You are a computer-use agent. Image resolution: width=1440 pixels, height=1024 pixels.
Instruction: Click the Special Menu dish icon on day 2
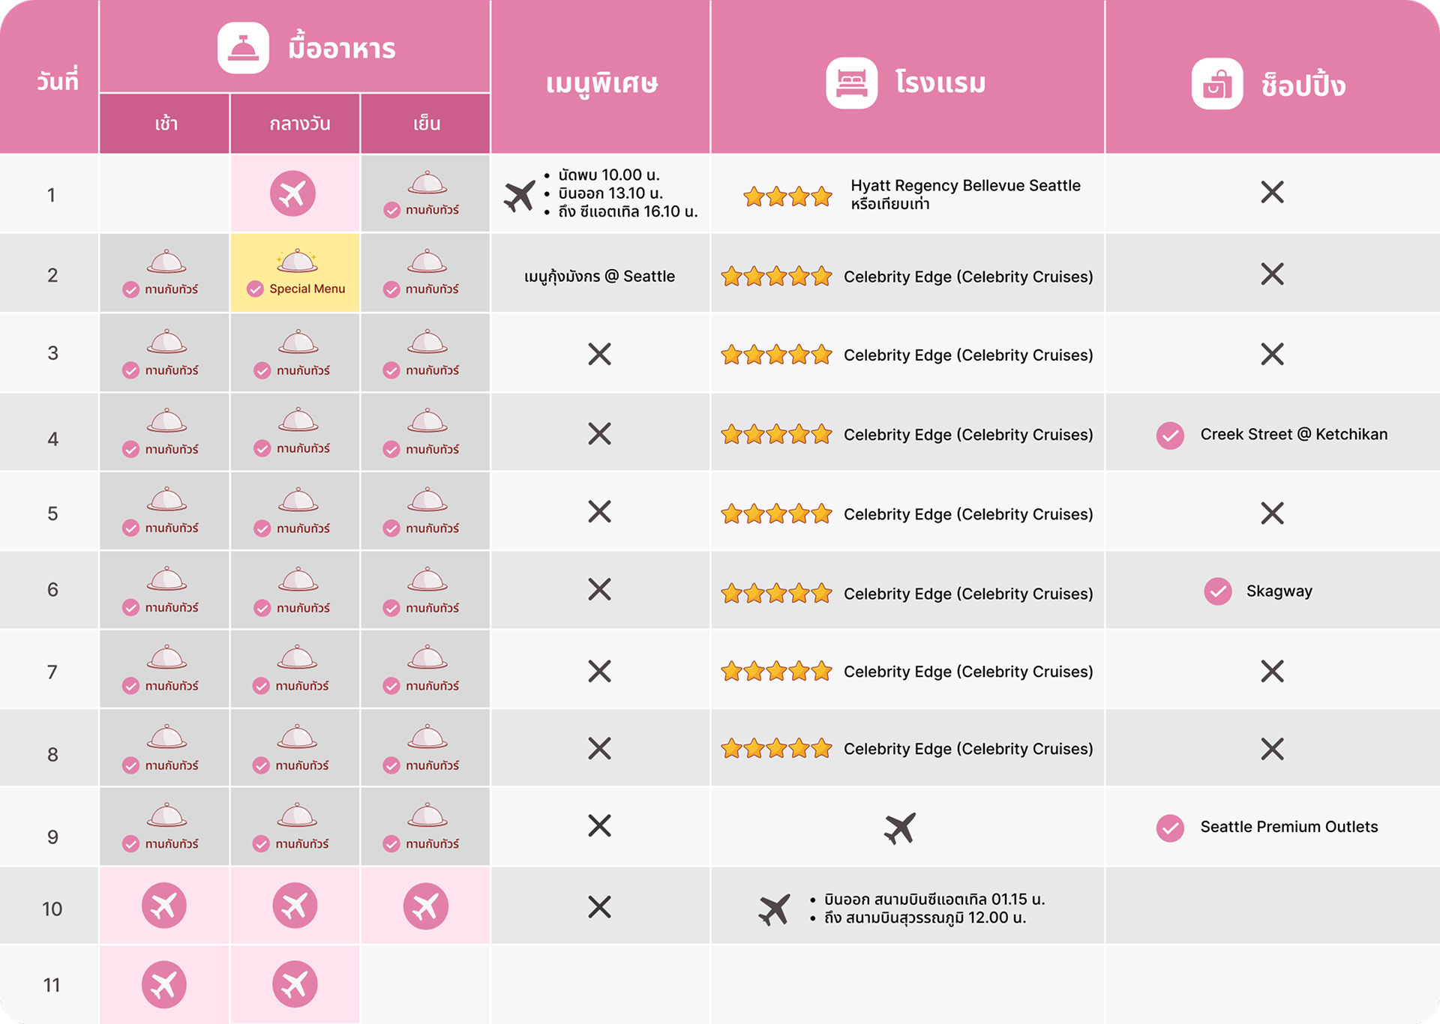pyautogui.click(x=297, y=260)
